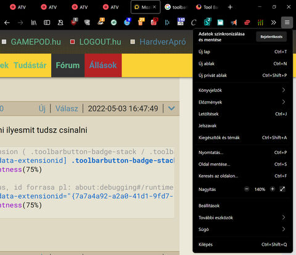Screen dimensions: 296x255
Task: Open the post options dropdown chevron
Action: pos(171,108)
